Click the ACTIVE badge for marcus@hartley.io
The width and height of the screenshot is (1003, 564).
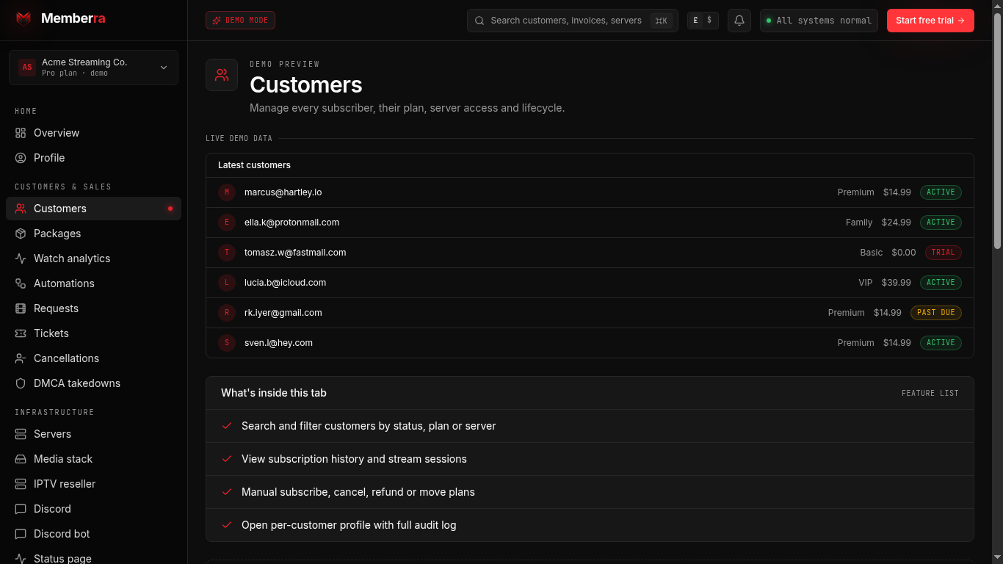[x=941, y=192]
